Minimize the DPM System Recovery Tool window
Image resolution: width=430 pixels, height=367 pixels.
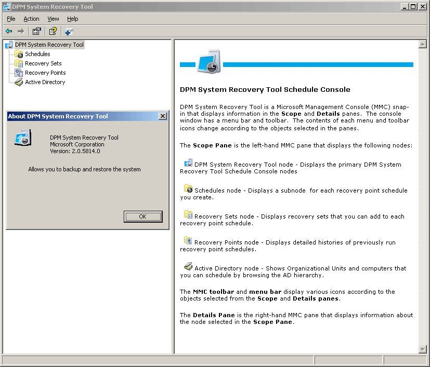[x=404, y=7]
